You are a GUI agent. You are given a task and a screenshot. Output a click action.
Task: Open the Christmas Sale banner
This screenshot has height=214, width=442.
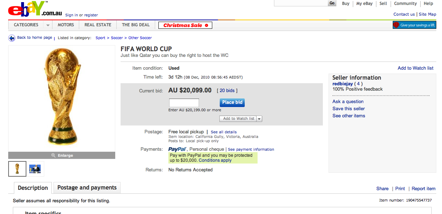(185, 25)
